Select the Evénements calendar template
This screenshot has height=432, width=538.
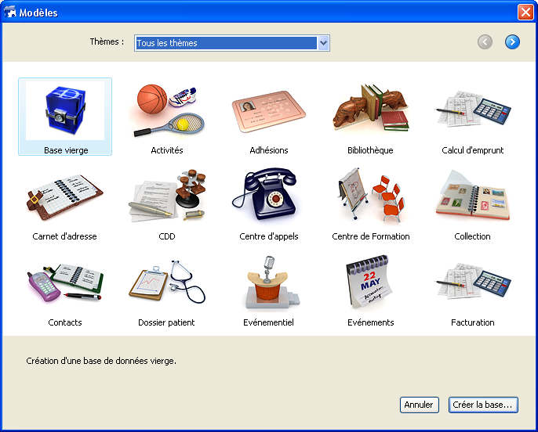coord(370,284)
